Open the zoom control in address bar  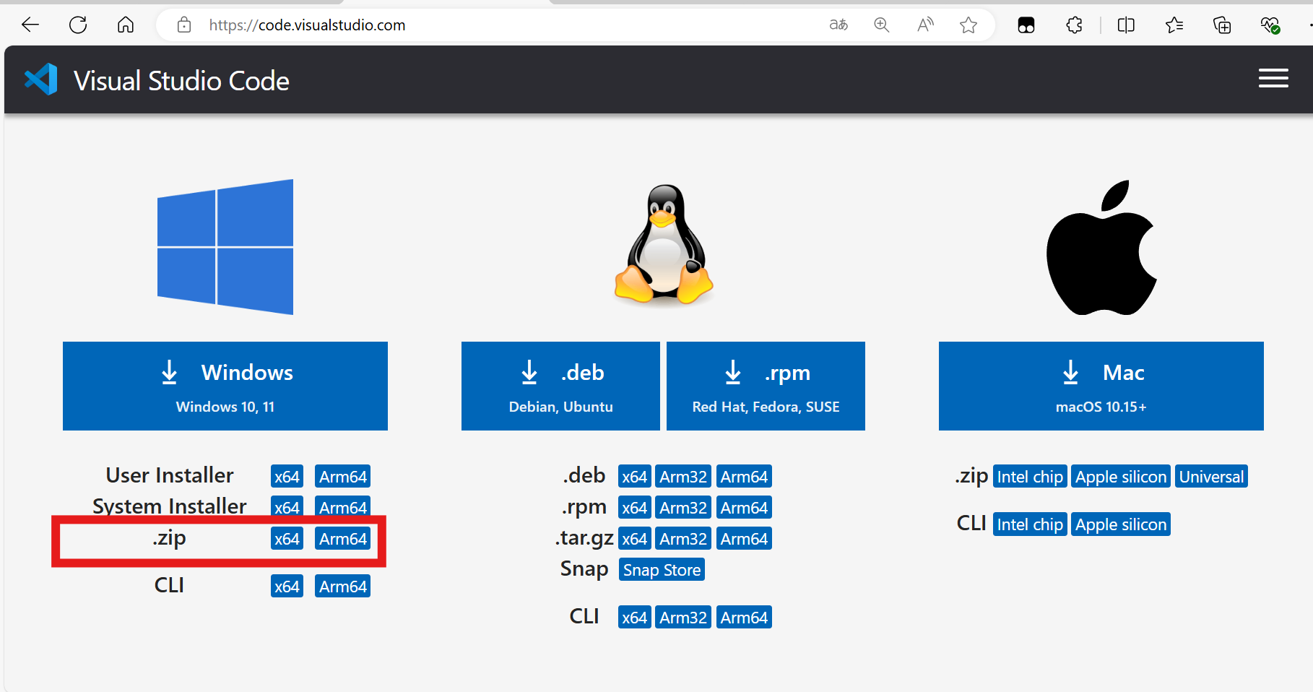click(x=882, y=25)
